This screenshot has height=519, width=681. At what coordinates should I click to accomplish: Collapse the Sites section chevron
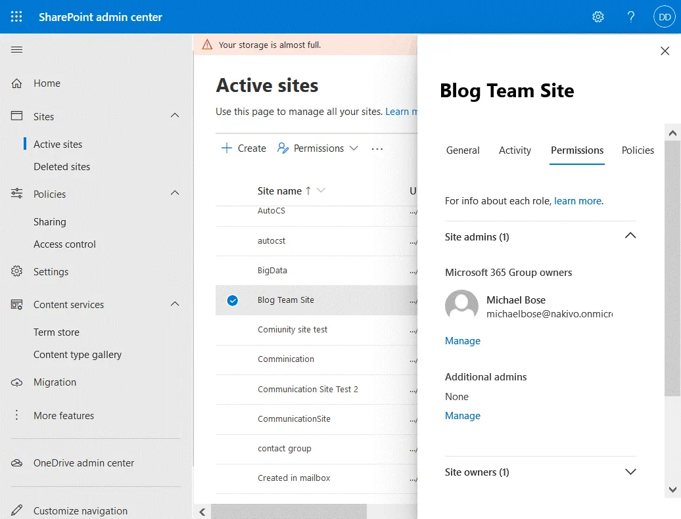(x=174, y=116)
